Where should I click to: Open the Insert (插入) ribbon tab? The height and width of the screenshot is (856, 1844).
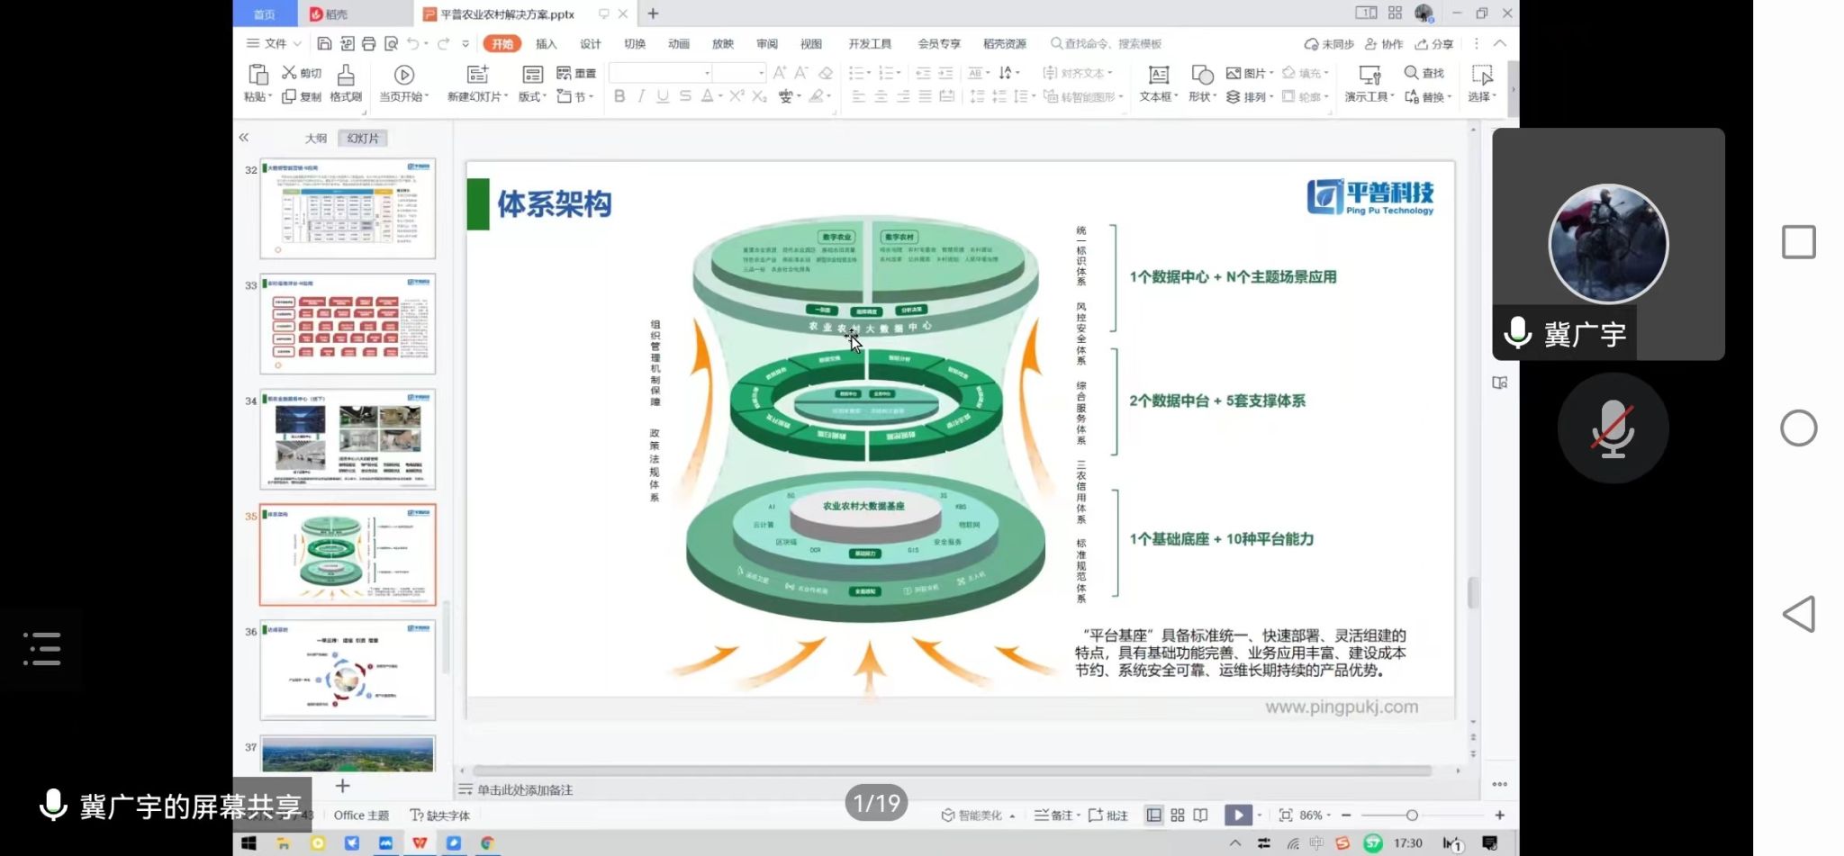click(x=546, y=43)
